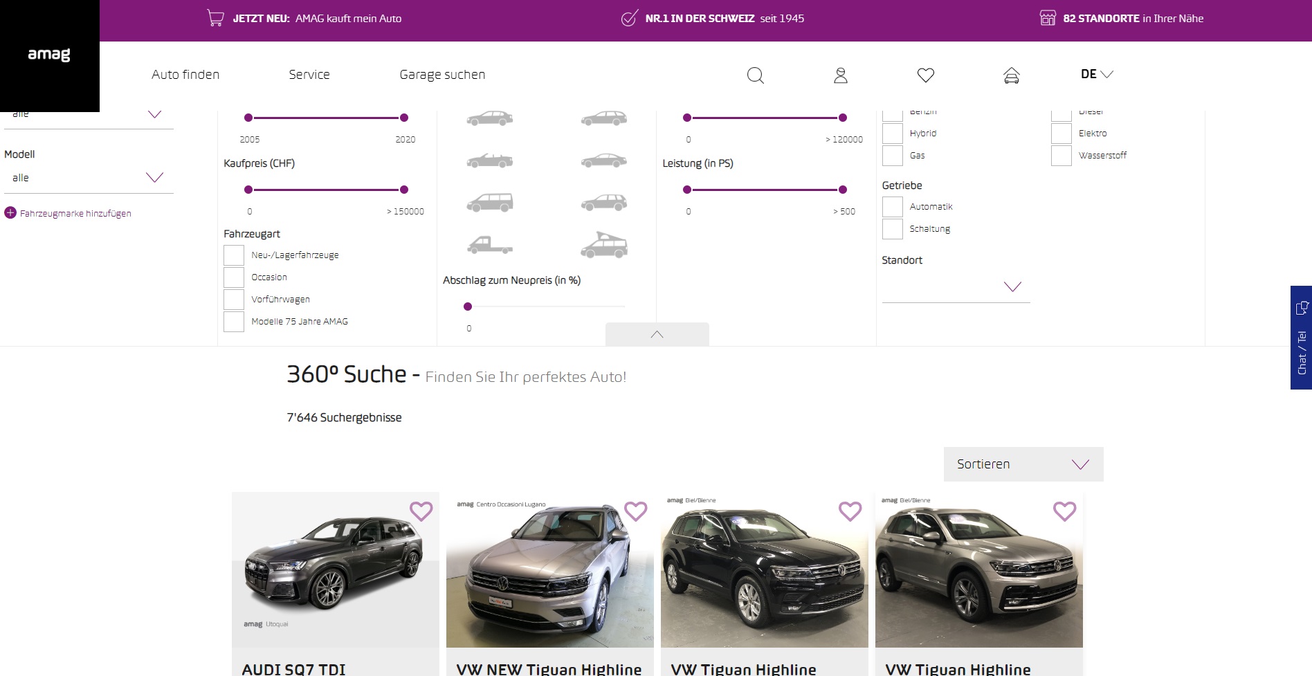Click the mileage max handle at 120000
Image resolution: width=1312 pixels, height=676 pixels.
pyautogui.click(x=843, y=118)
